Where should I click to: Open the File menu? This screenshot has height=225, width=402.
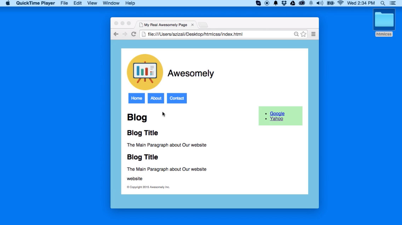pos(64,3)
